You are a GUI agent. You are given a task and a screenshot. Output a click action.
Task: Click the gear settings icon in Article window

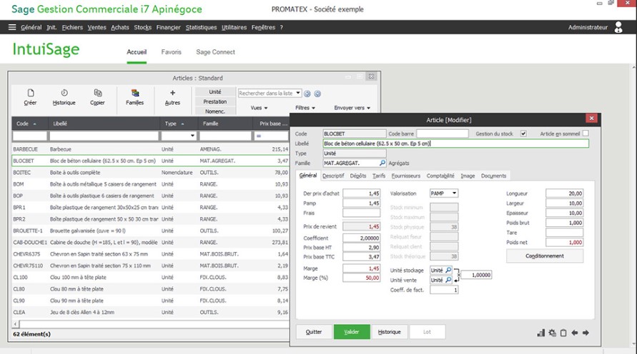(x=552, y=333)
